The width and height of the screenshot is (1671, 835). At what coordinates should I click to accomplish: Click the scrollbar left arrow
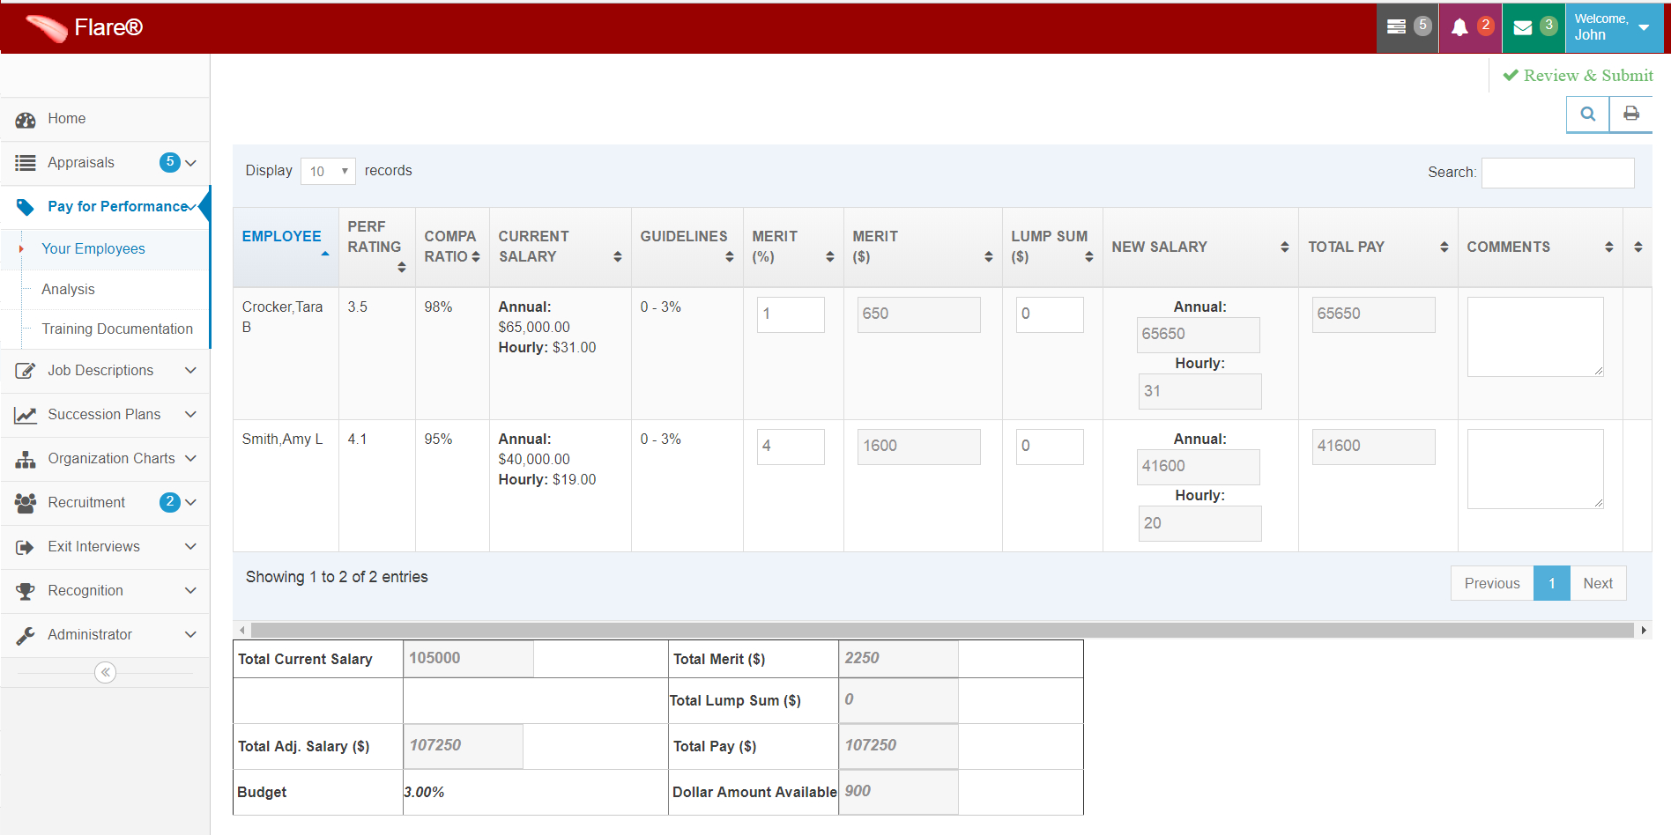(241, 631)
